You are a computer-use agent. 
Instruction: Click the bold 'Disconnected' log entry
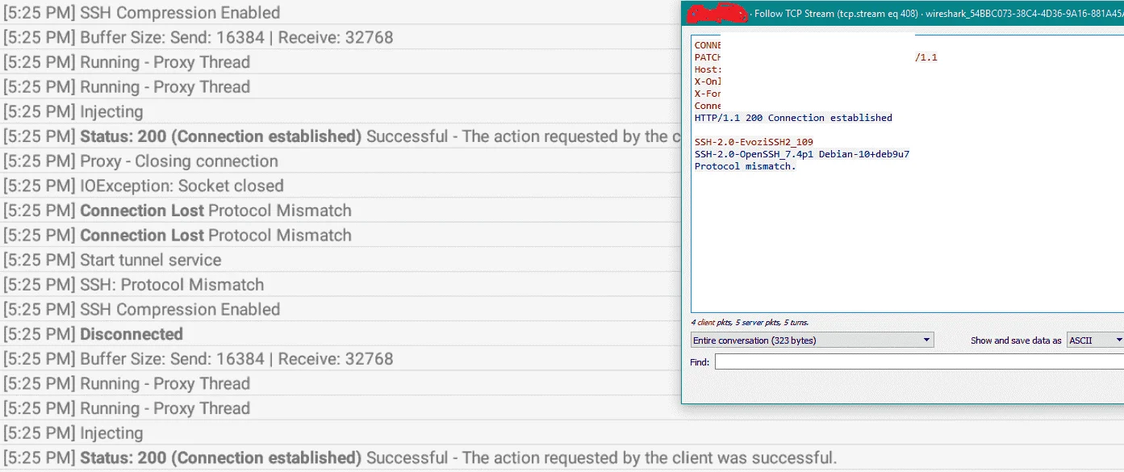pyautogui.click(x=93, y=334)
